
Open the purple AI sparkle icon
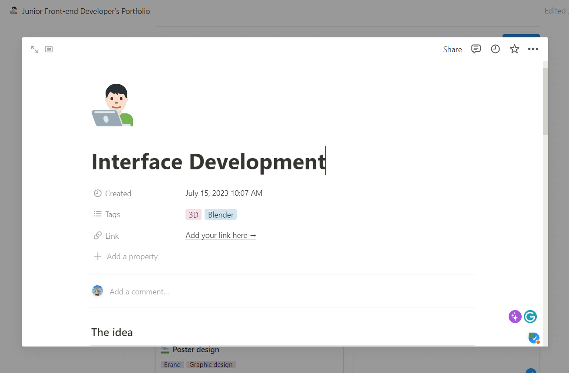[x=515, y=317]
